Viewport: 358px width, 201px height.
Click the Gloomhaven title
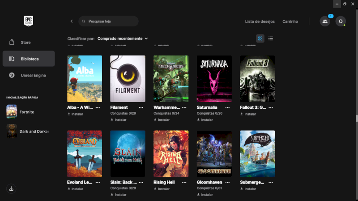point(209,182)
